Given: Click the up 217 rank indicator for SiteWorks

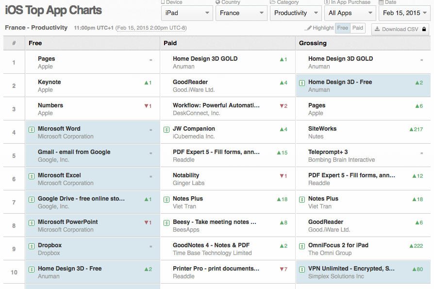Looking at the screenshot, I should pos(416,129).
